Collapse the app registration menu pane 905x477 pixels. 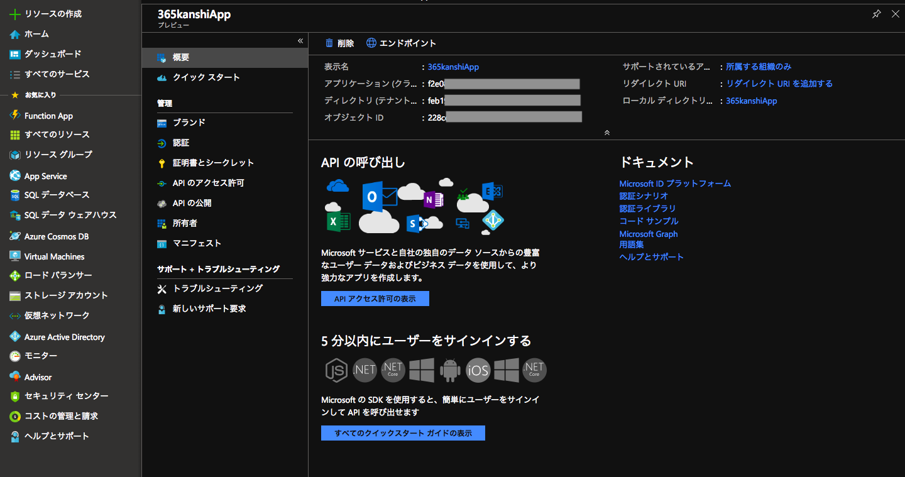pos(300,40)
